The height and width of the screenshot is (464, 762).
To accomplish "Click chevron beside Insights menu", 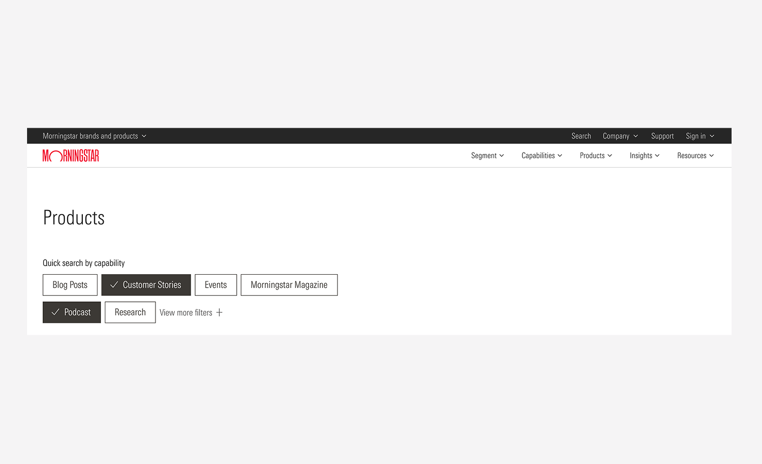I will click(657, 156).
